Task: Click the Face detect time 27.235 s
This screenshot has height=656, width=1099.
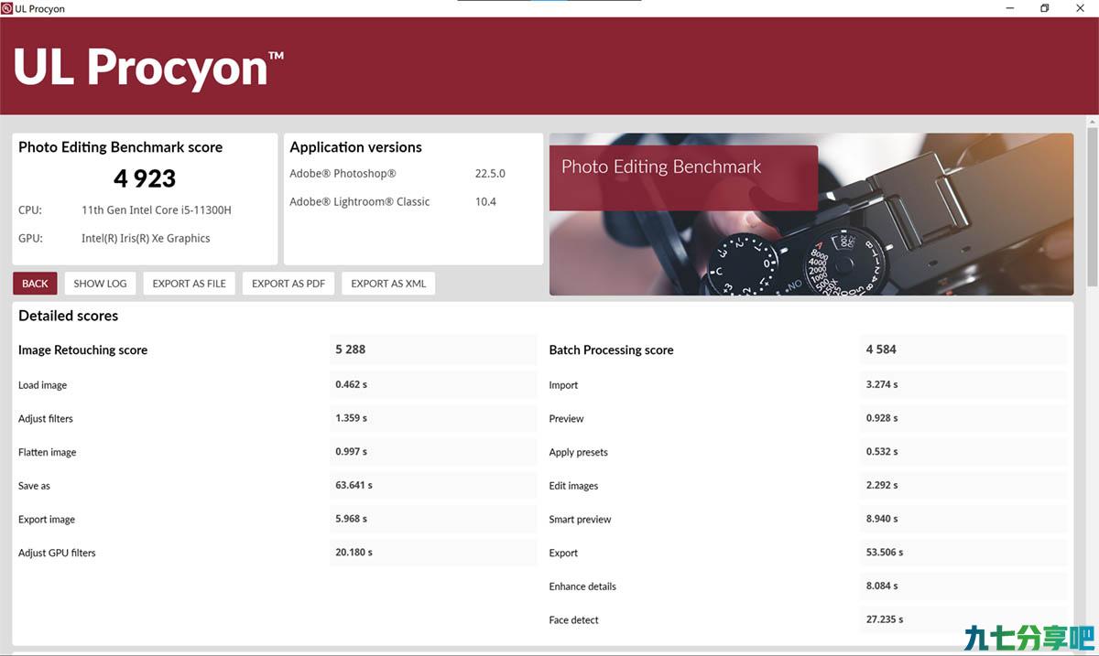Action: click(x=885, y=619)
